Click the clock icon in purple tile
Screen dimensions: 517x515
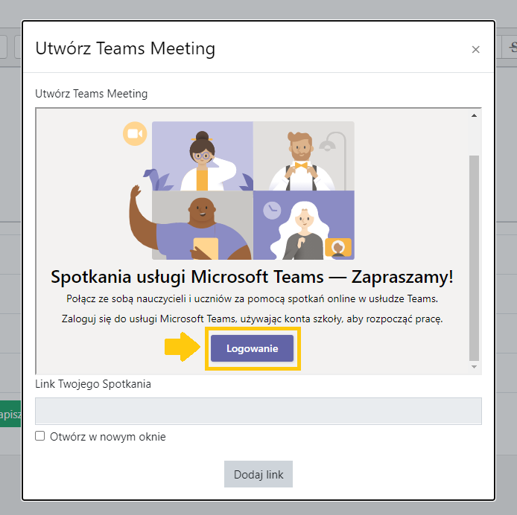coord(272,210)
